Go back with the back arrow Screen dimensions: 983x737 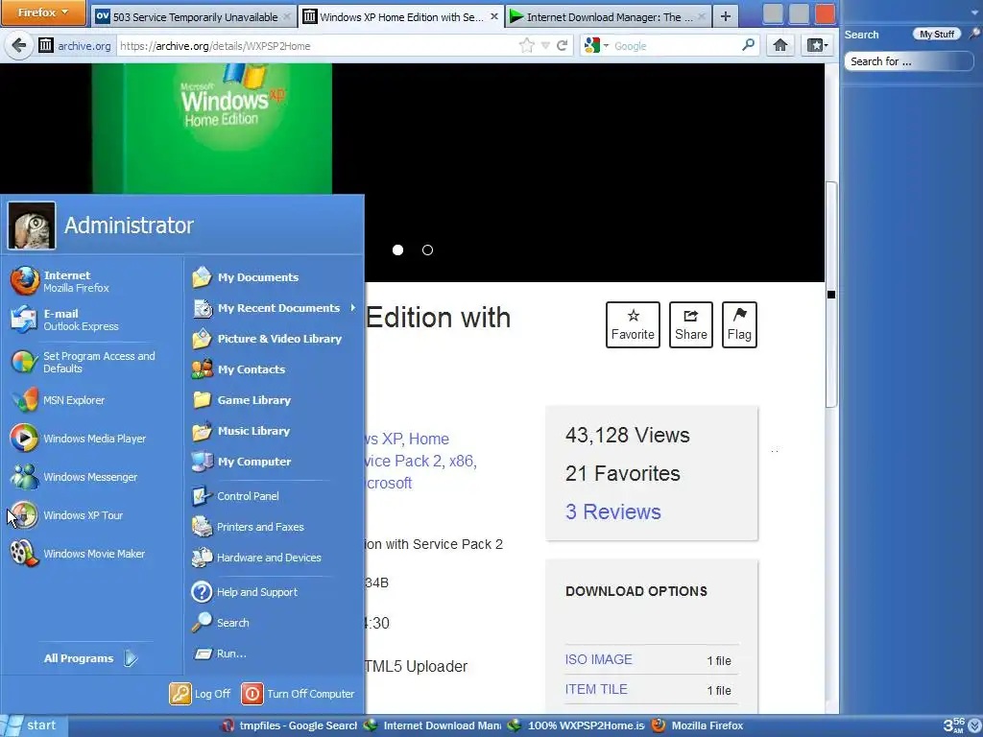pyautogui.click(x=19, y=45)
